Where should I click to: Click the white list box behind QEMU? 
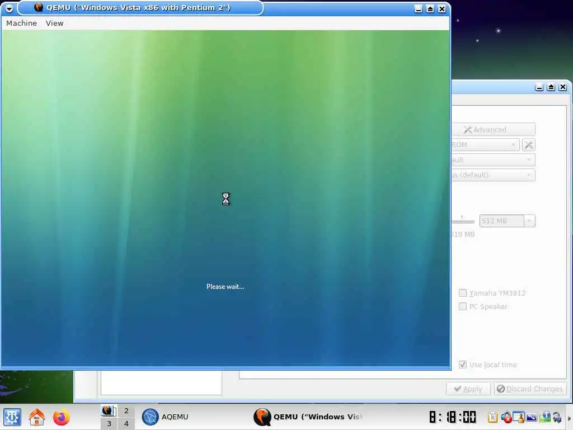161,383
